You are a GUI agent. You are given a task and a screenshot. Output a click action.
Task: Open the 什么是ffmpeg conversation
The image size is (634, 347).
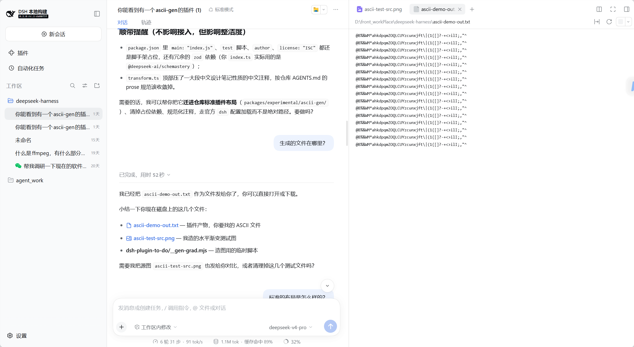click(x=53, y=153)
